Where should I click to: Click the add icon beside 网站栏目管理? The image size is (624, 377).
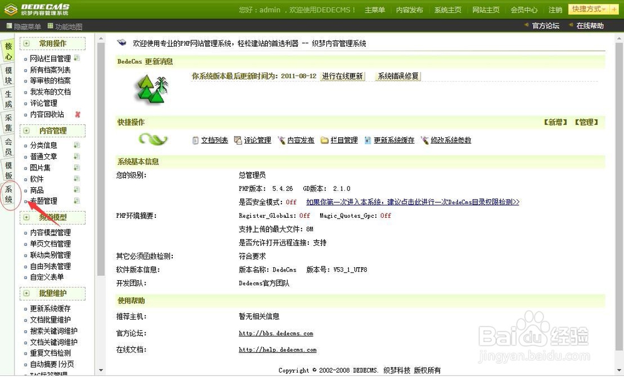tap(77, 58)
